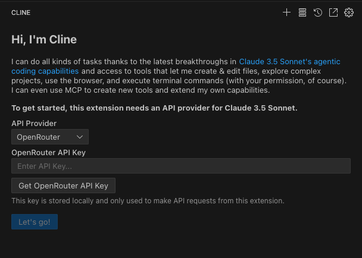Start a new task with plus icon
Screen dimensions: 362x258
[x=286, y=12]
